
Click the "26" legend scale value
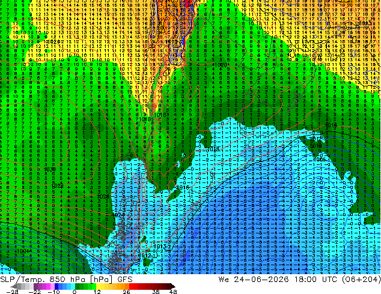126,292
